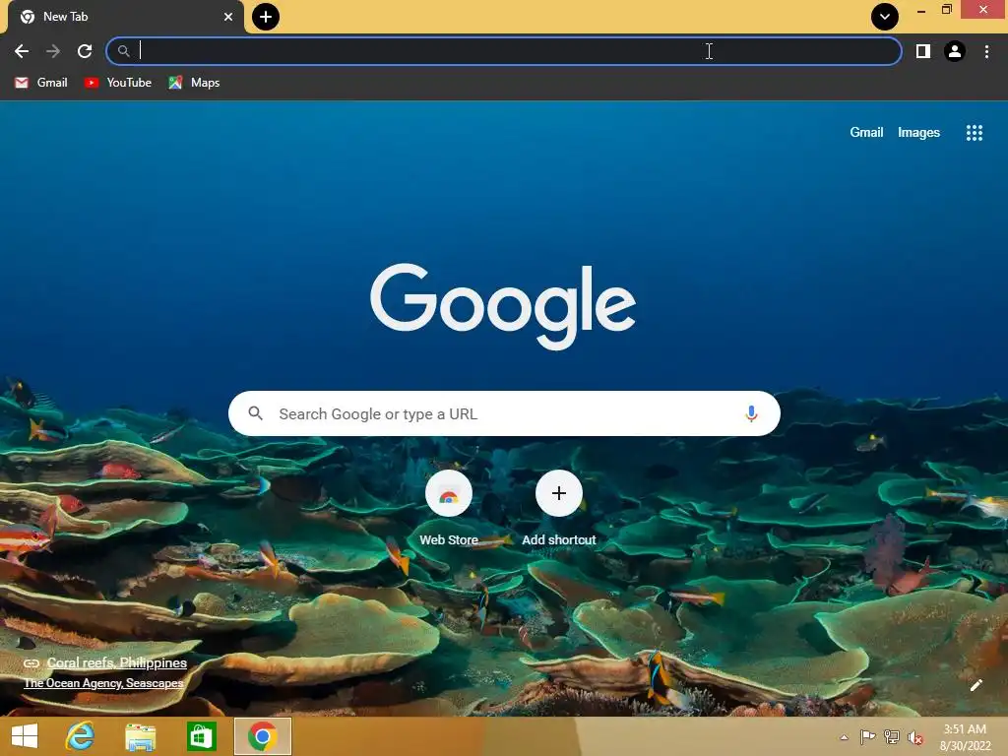Reload the current page
1008x756 pixels.
85,51
